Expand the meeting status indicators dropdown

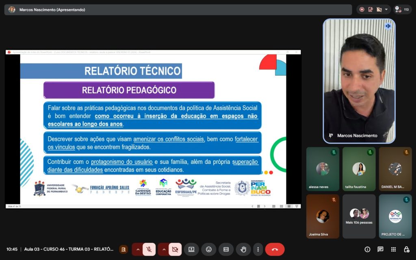coord(386,9)
